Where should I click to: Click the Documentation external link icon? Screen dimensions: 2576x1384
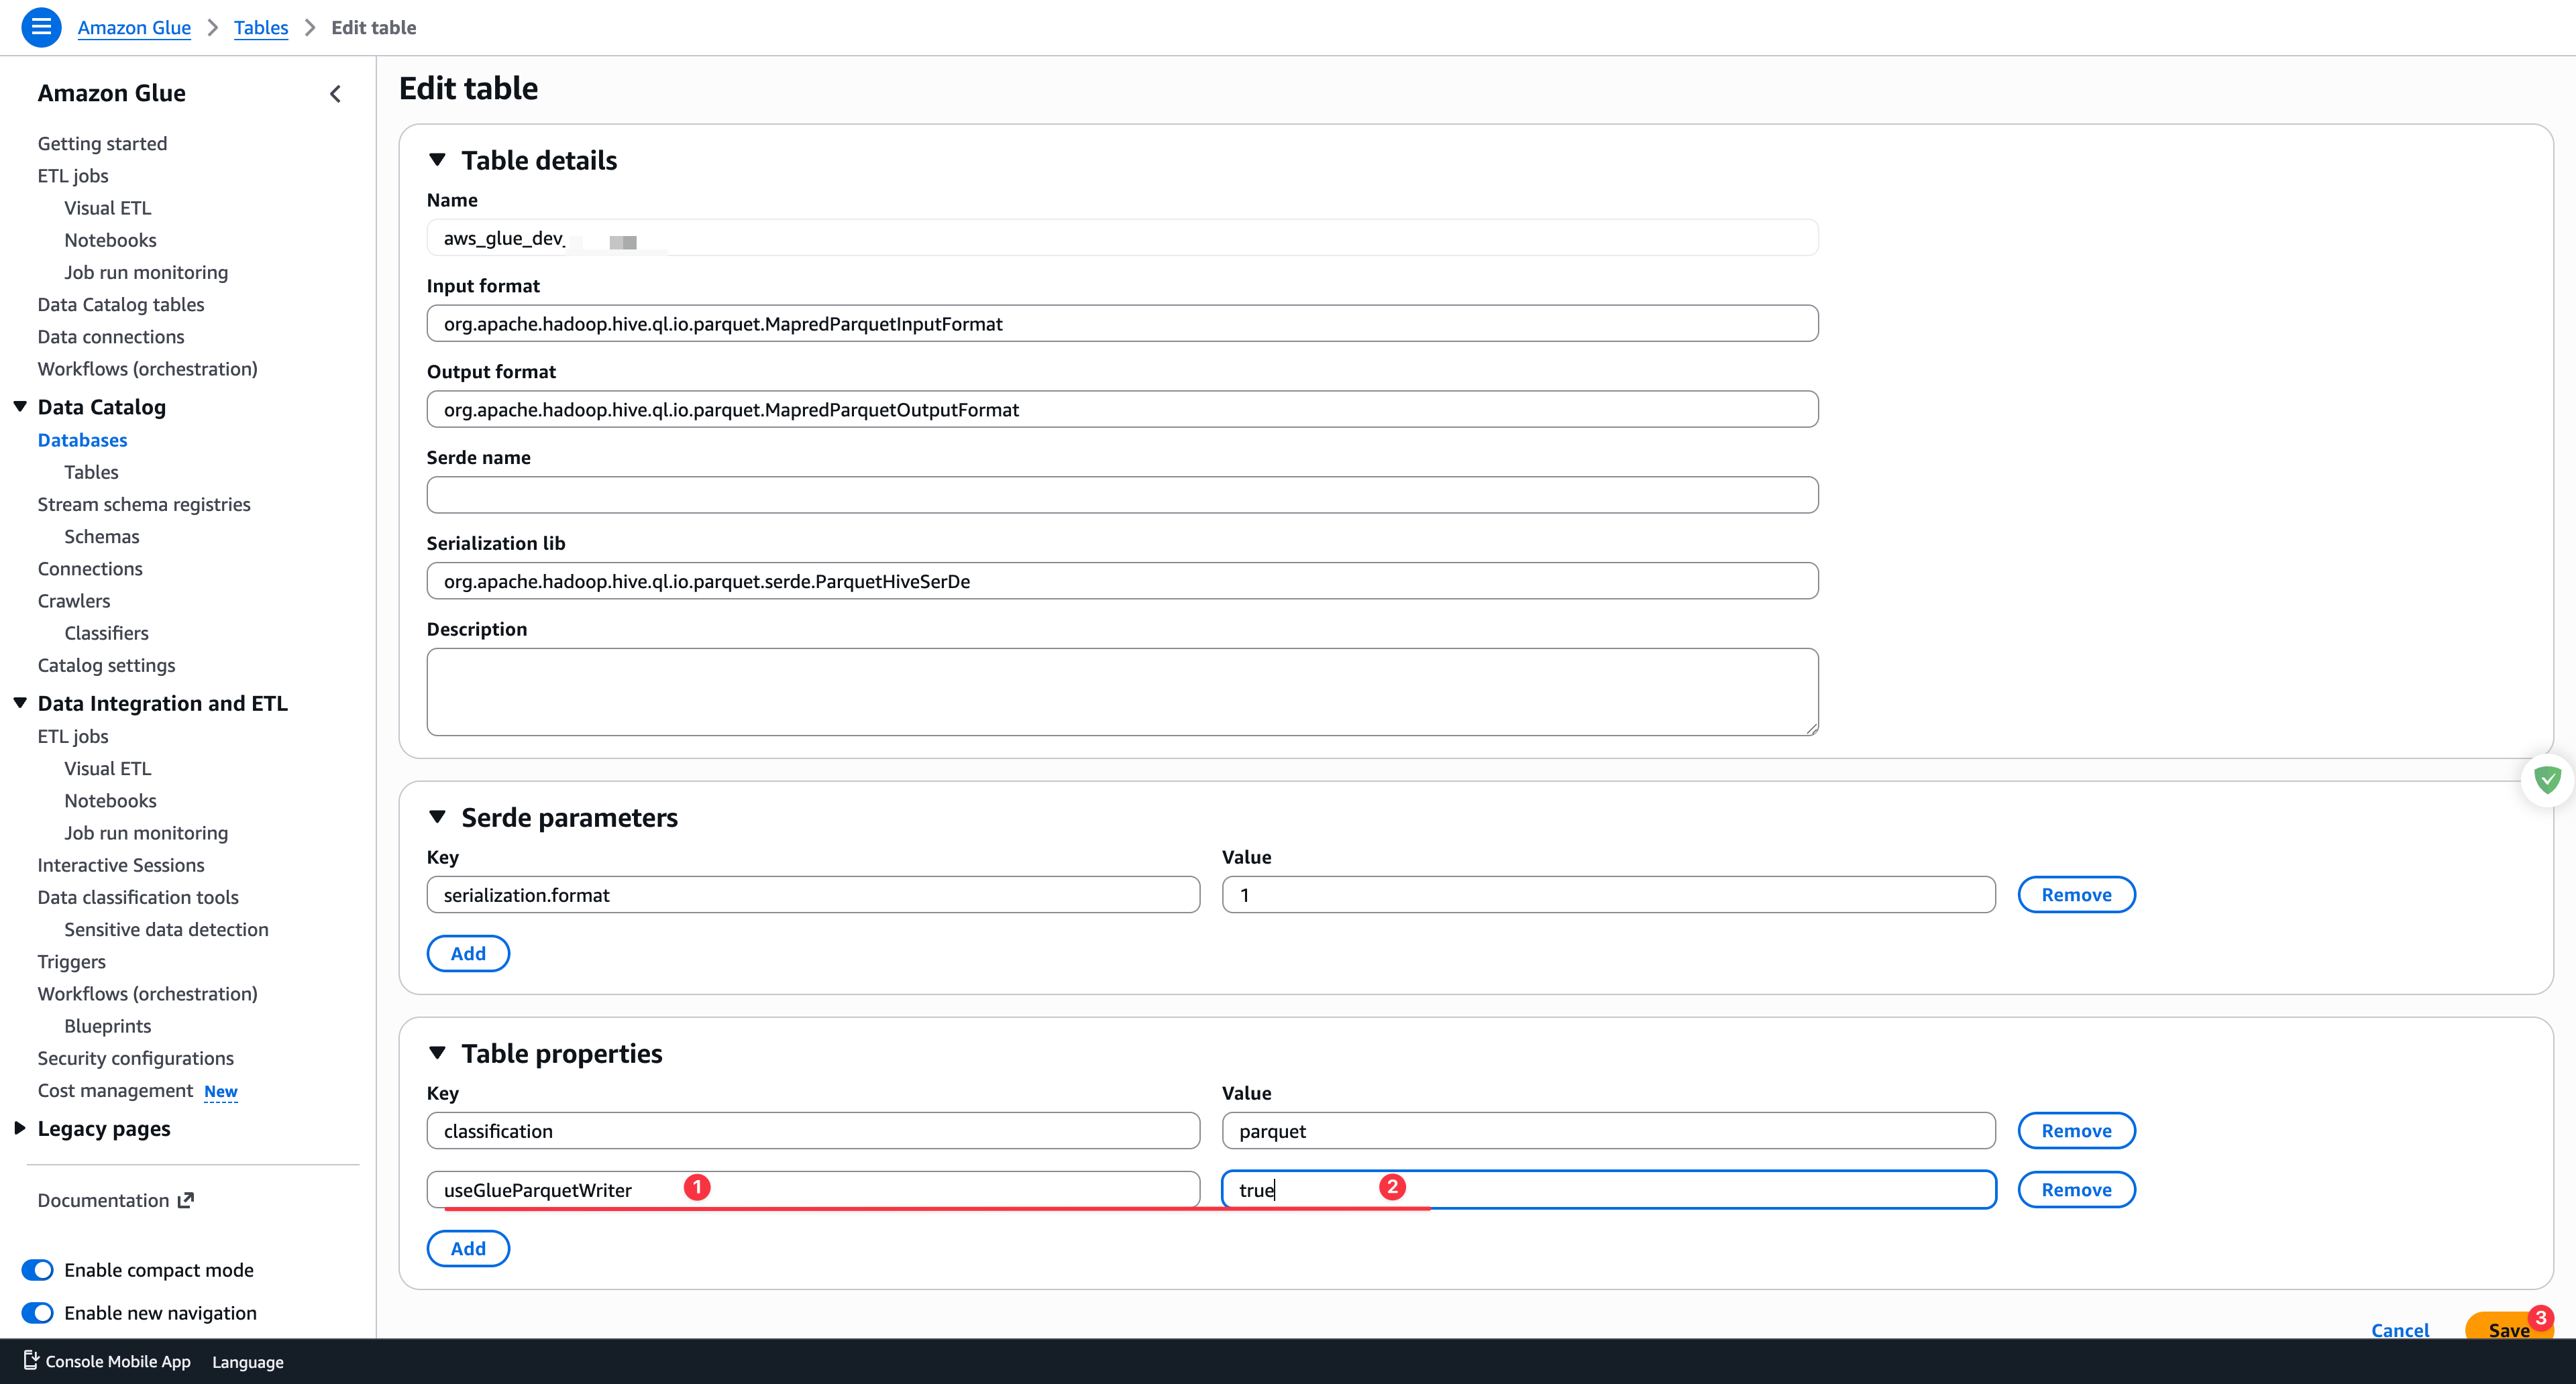186,1200
